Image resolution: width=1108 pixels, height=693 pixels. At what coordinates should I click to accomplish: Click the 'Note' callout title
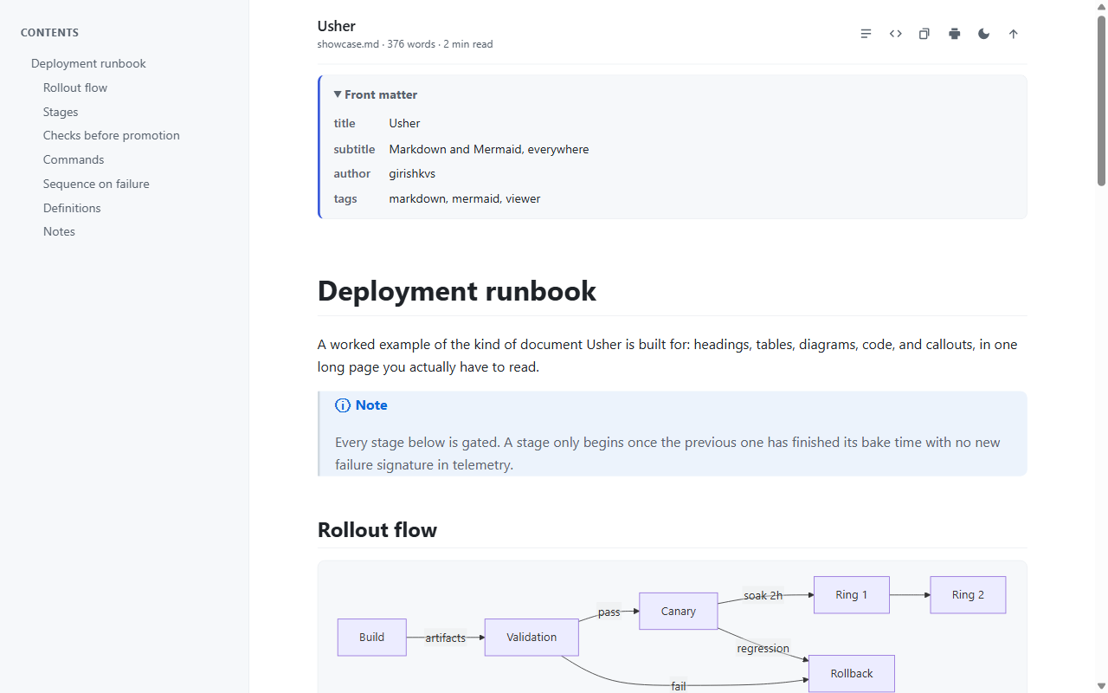point(371,405)
